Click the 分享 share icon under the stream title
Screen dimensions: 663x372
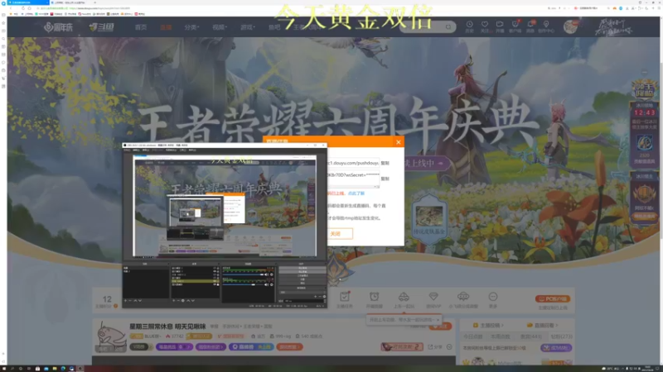click(435, 347)
